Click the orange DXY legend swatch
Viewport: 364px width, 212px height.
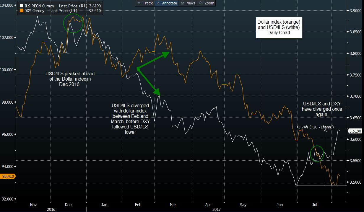click(x=22, y=11)
